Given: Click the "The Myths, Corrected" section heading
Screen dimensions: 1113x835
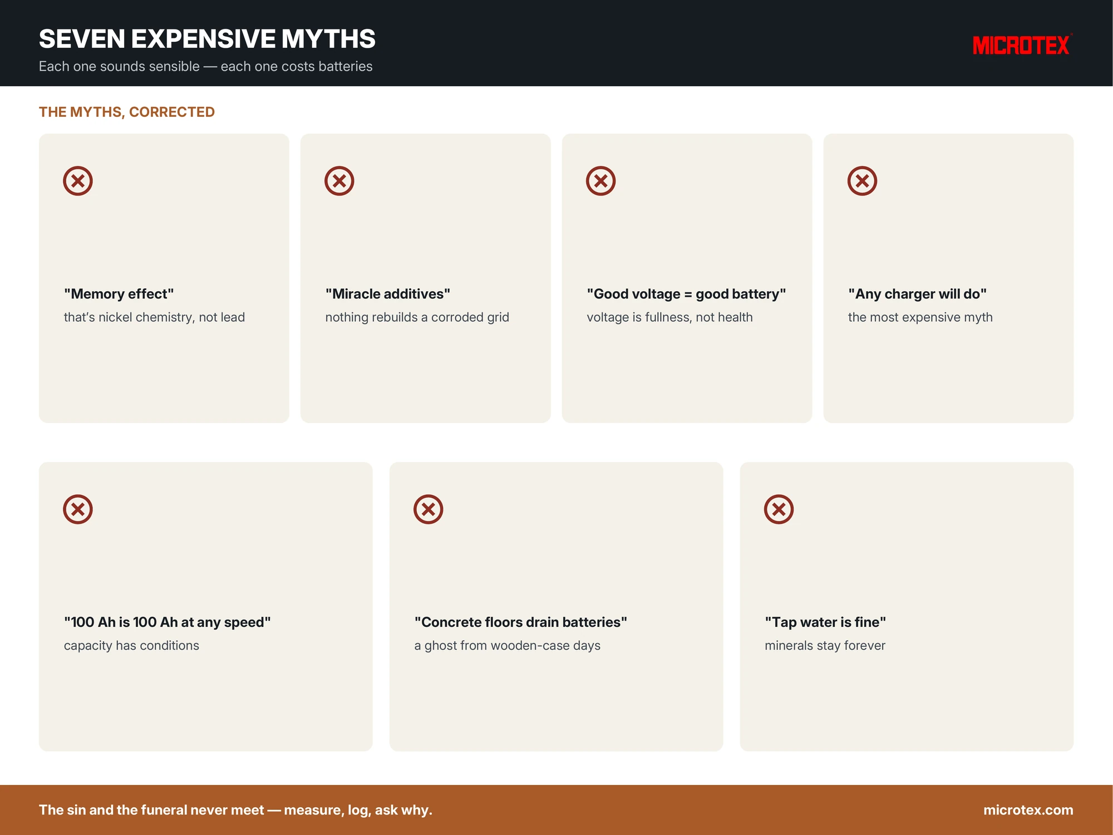Looking at the screenshot, I should (x=127, y=112).
